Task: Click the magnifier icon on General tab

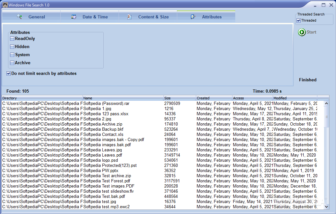Action: point(19,17)
